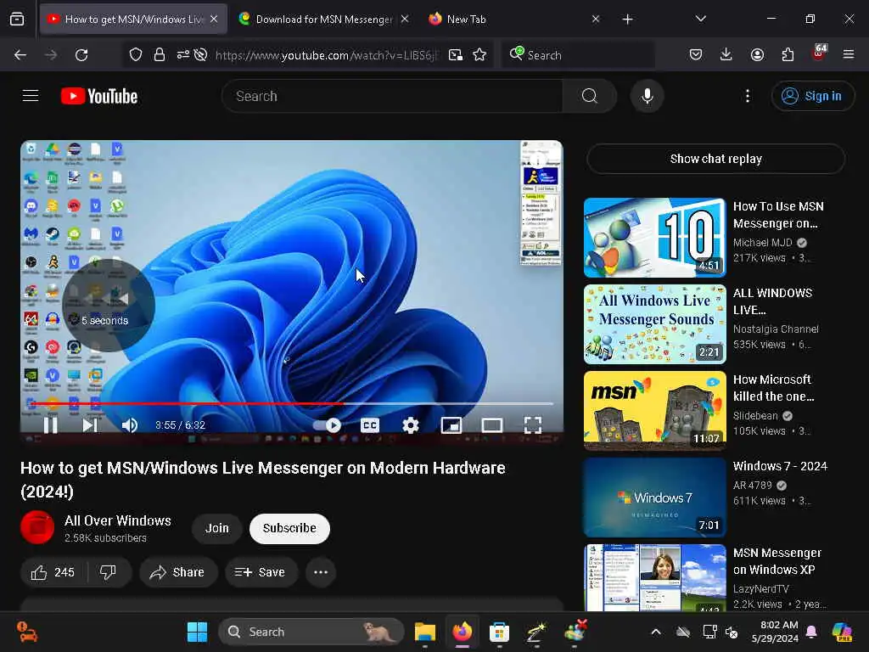Open All Windows Live Messenger Sounds thumbnail
This screenshot has height=652, width=869.
pyautogui.click(x=654, y=324)
